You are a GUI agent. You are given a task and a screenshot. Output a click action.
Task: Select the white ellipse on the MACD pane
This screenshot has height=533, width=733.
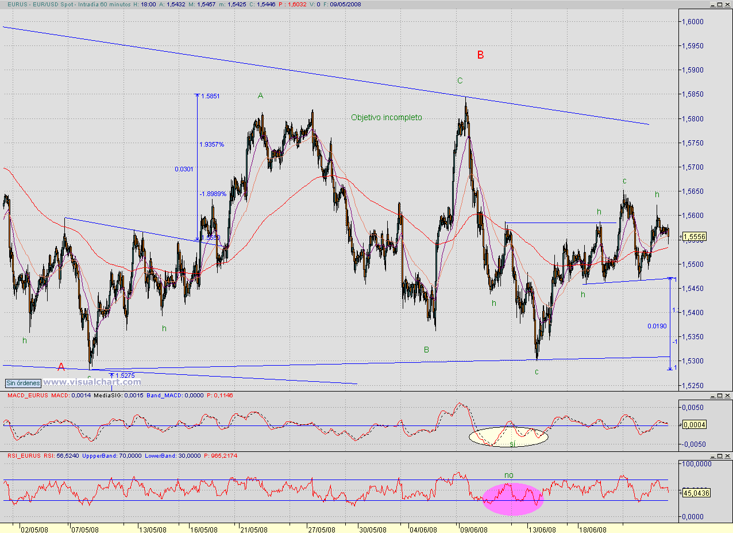[x=509, y=437]
